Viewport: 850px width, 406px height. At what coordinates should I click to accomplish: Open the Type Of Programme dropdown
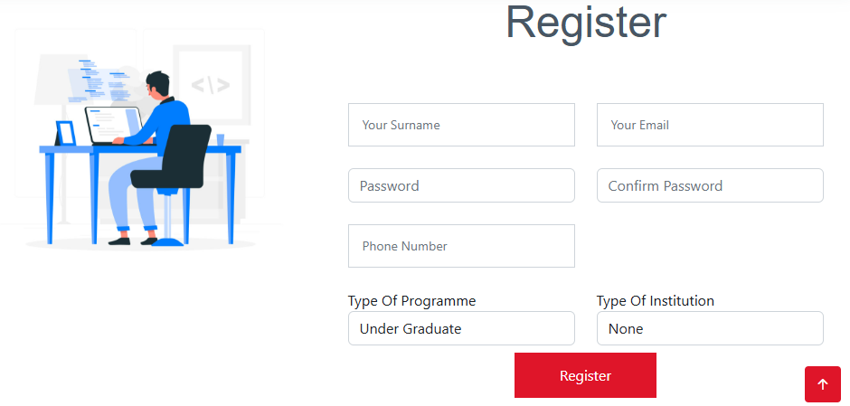click(x=461, y=328)
